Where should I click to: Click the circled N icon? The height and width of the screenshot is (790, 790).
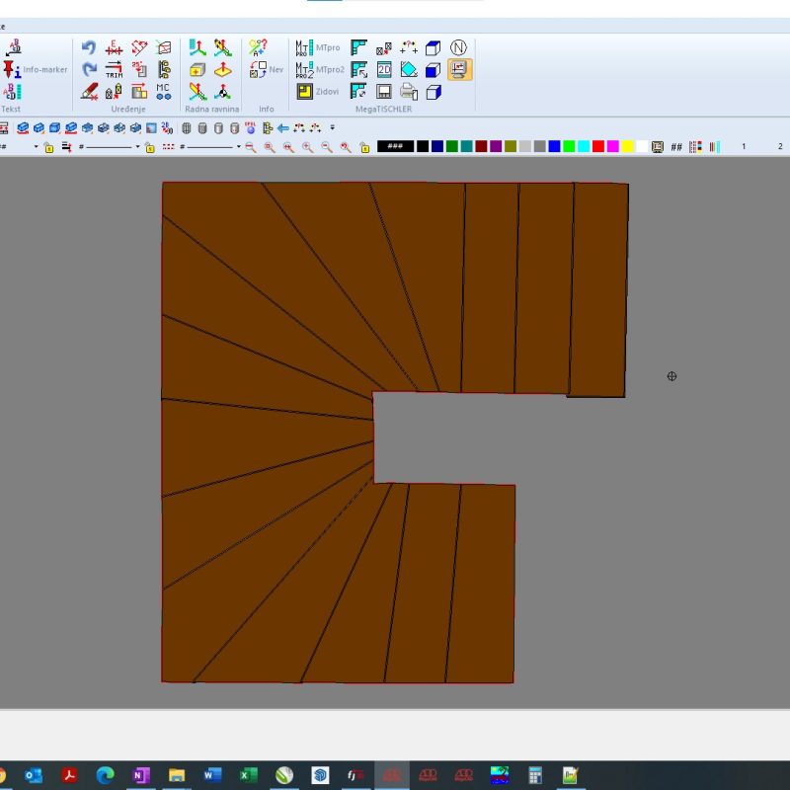coord(459,47)
